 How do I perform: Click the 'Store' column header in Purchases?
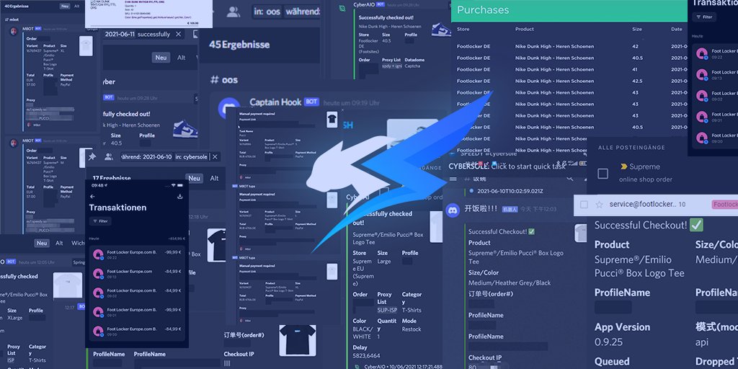pos(463,29)
